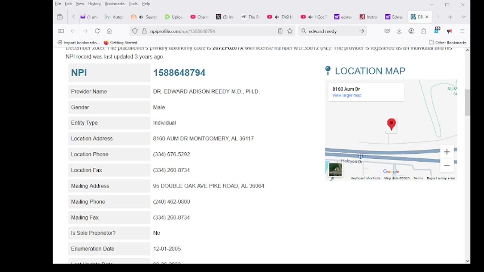Go forward to next page

tap(85, 31)
